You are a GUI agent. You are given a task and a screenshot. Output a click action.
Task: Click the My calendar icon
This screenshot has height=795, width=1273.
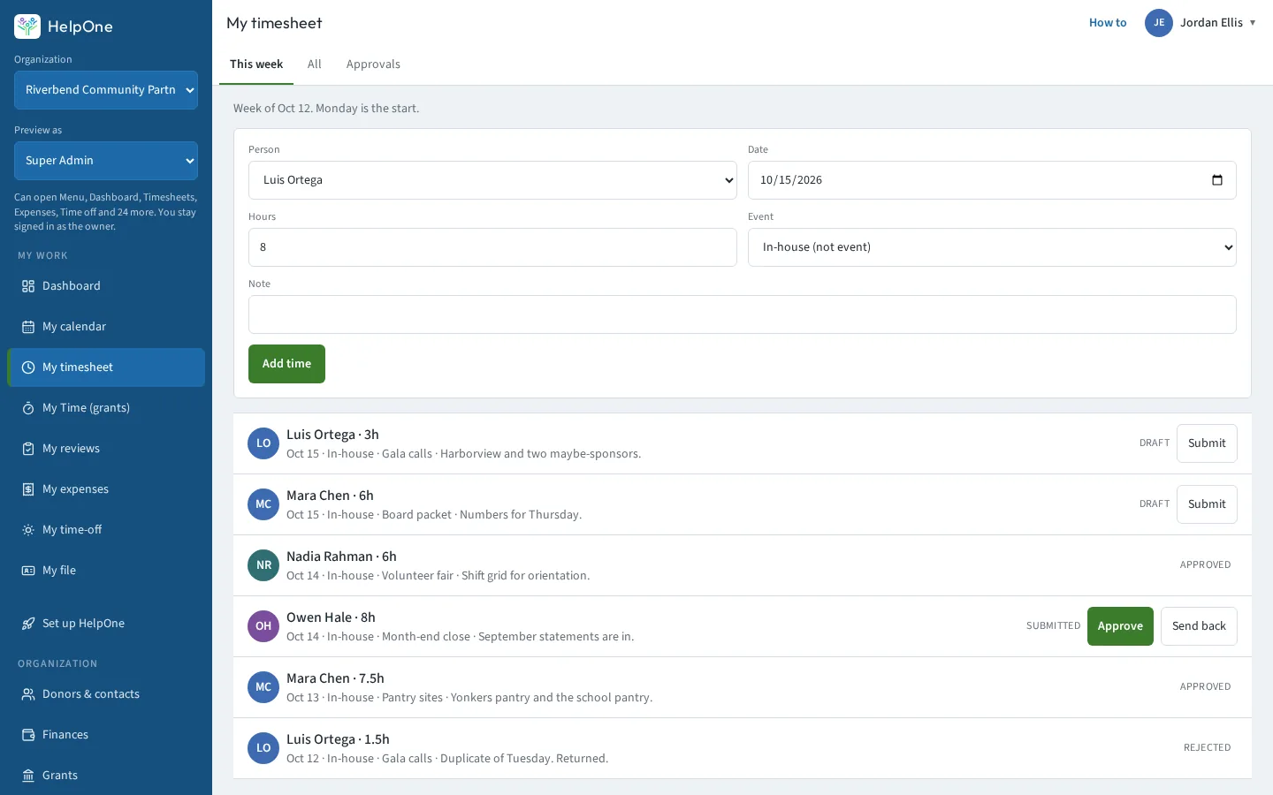28,327
